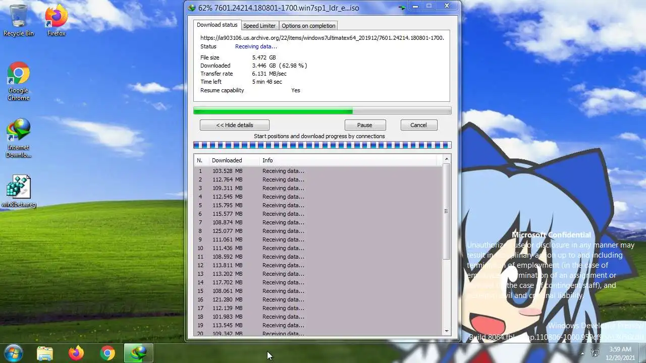Select connection row 14 with 117.702 MB

(318, 282)
